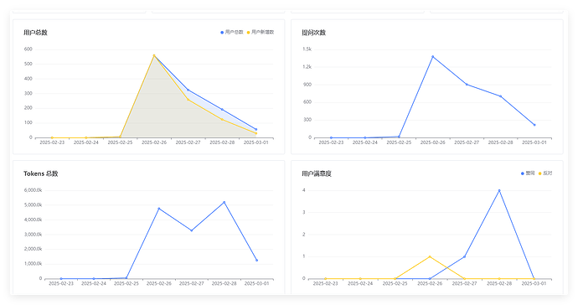Screen dimensions: 578x305
Task: Select blue 2025-02-28 peak in 用户满意度 chart
Action: (x=499, y=190)
